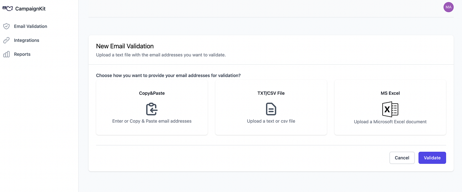This screenshot has width=462, height=192.
Task: Go to Integrations in the sidebar
Action: point(27,40)
